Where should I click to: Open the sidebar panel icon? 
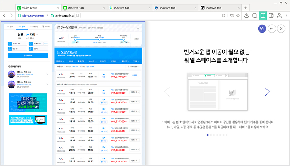point(271,16)
